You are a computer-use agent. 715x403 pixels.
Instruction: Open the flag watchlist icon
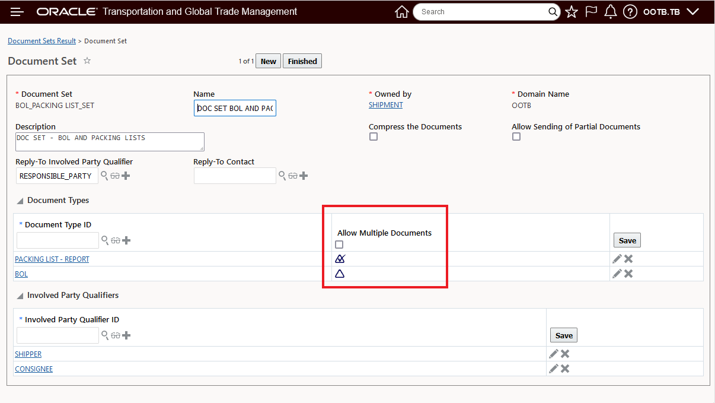pyautogui.click(x=591, y=12)
